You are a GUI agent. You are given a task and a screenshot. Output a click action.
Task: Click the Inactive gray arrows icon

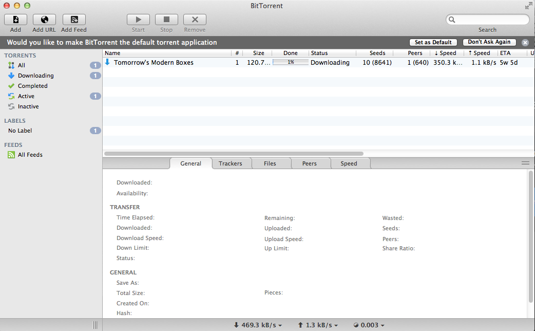(11, 106)
